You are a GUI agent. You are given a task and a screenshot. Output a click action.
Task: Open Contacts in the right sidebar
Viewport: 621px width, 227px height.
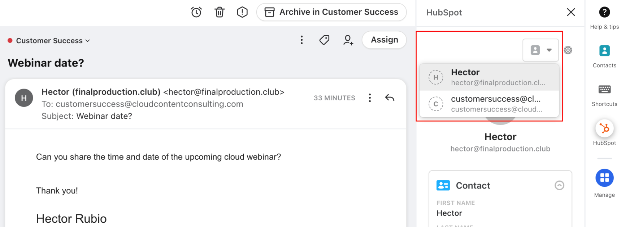click(604, 56)
